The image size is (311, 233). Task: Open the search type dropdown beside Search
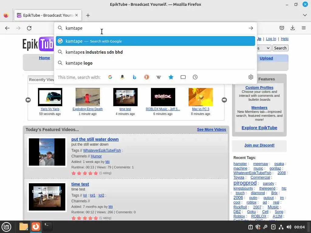[264, 48]
